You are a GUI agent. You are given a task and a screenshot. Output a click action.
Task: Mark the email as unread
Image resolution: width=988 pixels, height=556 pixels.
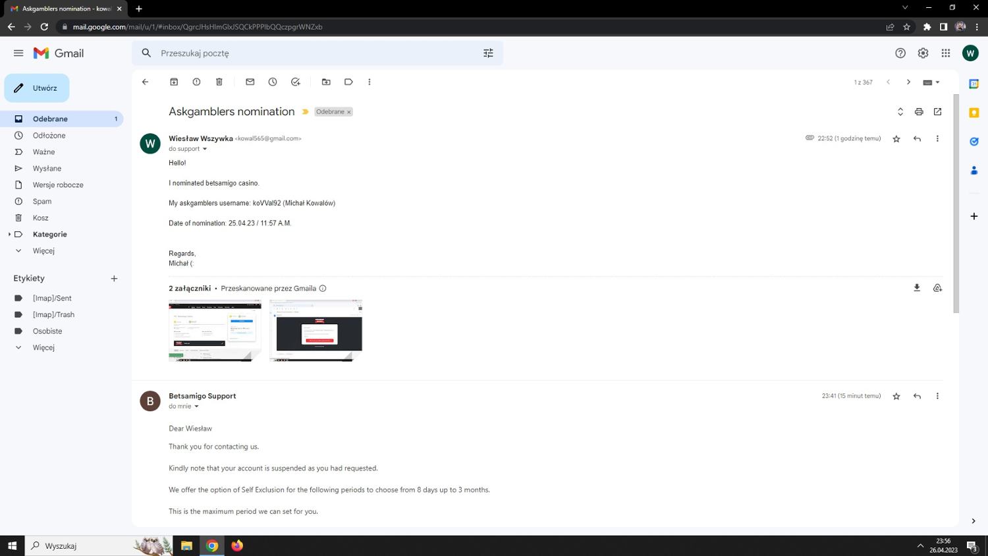click(250, 82)
